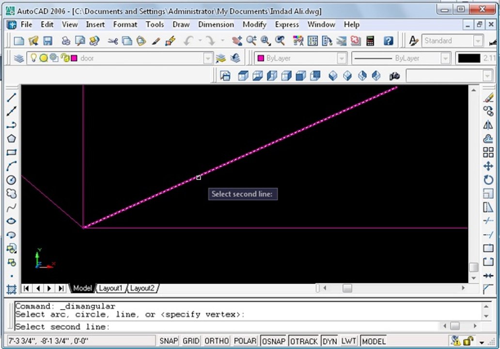Click the New drawing icon
This screenshot has height=349, width=500.
(x=19, y=41)
